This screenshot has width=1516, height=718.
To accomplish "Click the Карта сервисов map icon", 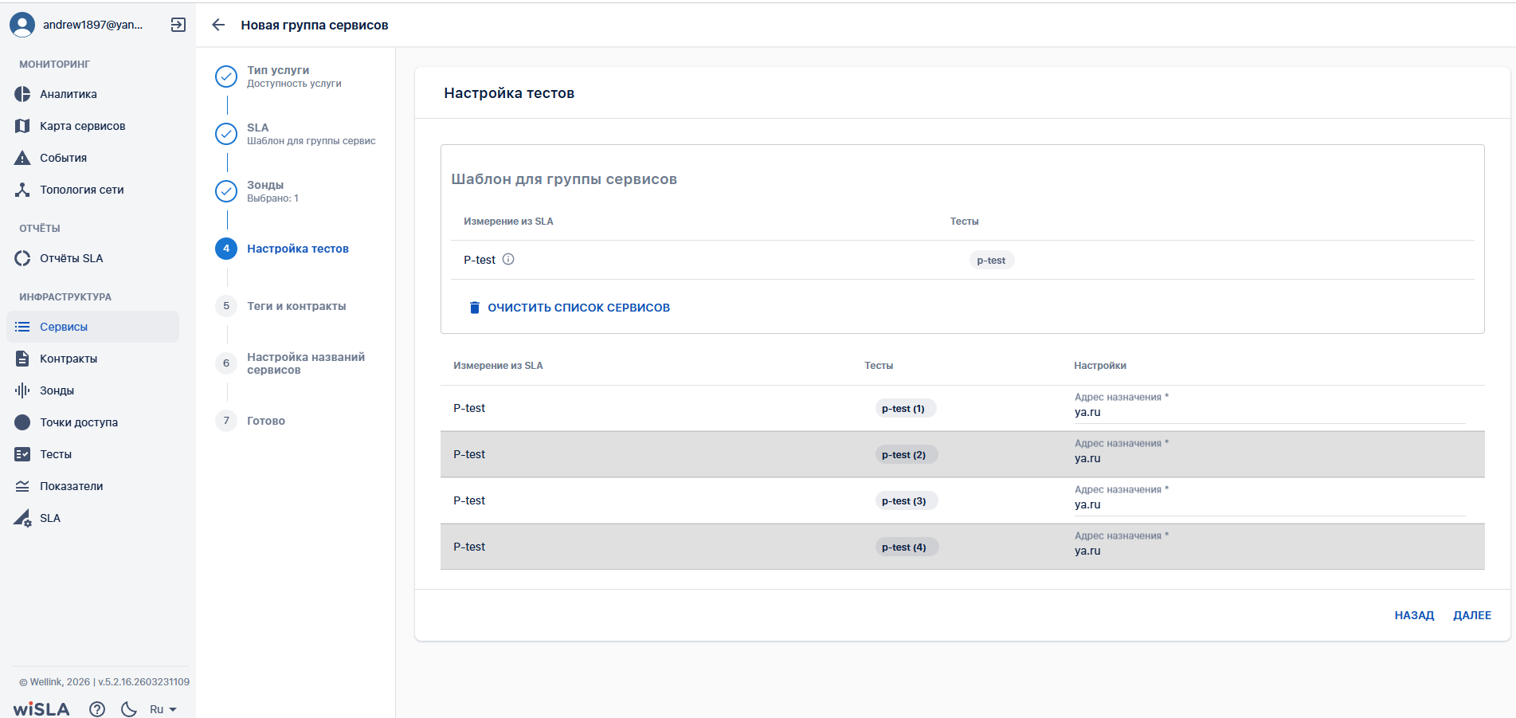I will pos(22,126).
